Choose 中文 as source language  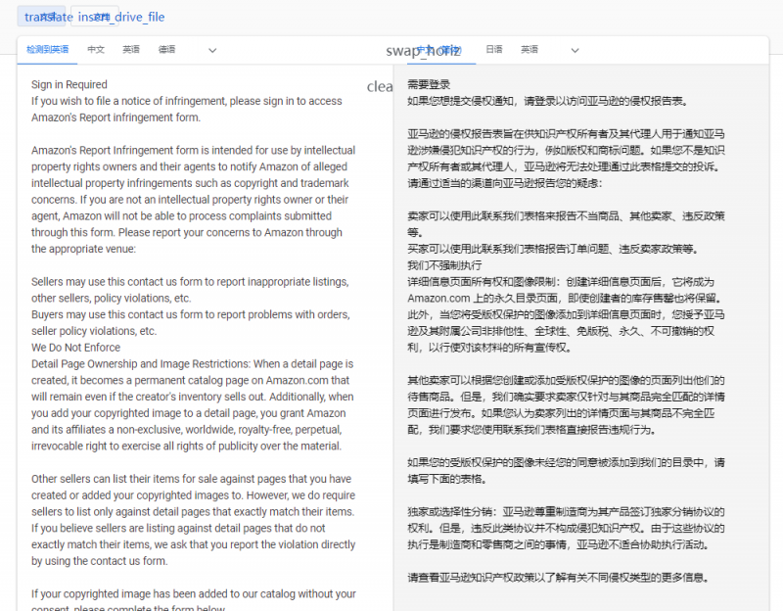pos(96,50)
